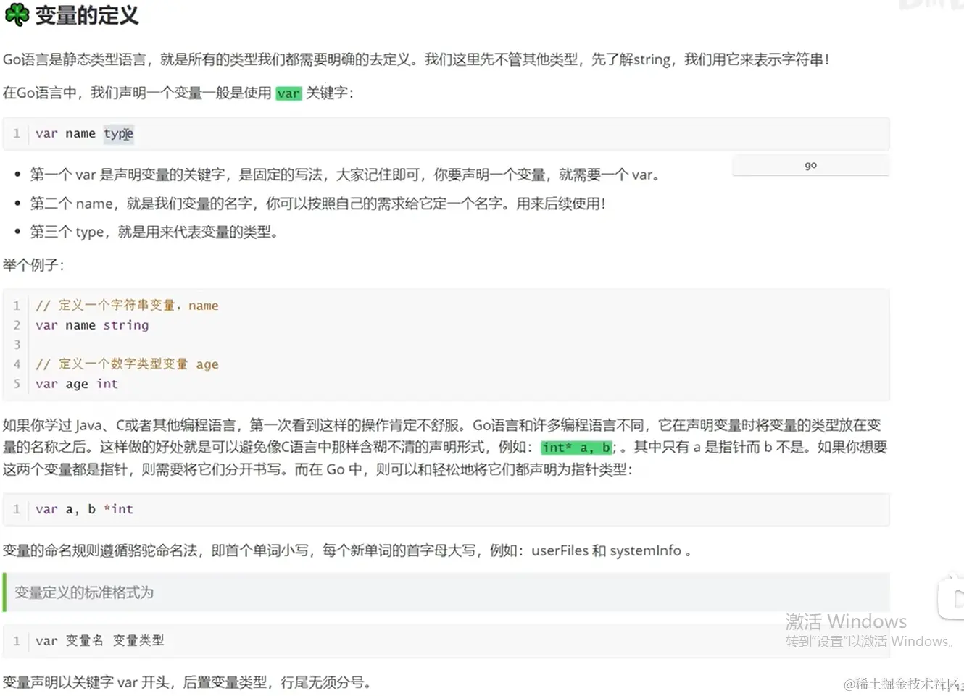Click the first paragraph starting with Go语言是静态类型语言
The height and width of the screenshot is (696, 964).
(x=415, y=59)
